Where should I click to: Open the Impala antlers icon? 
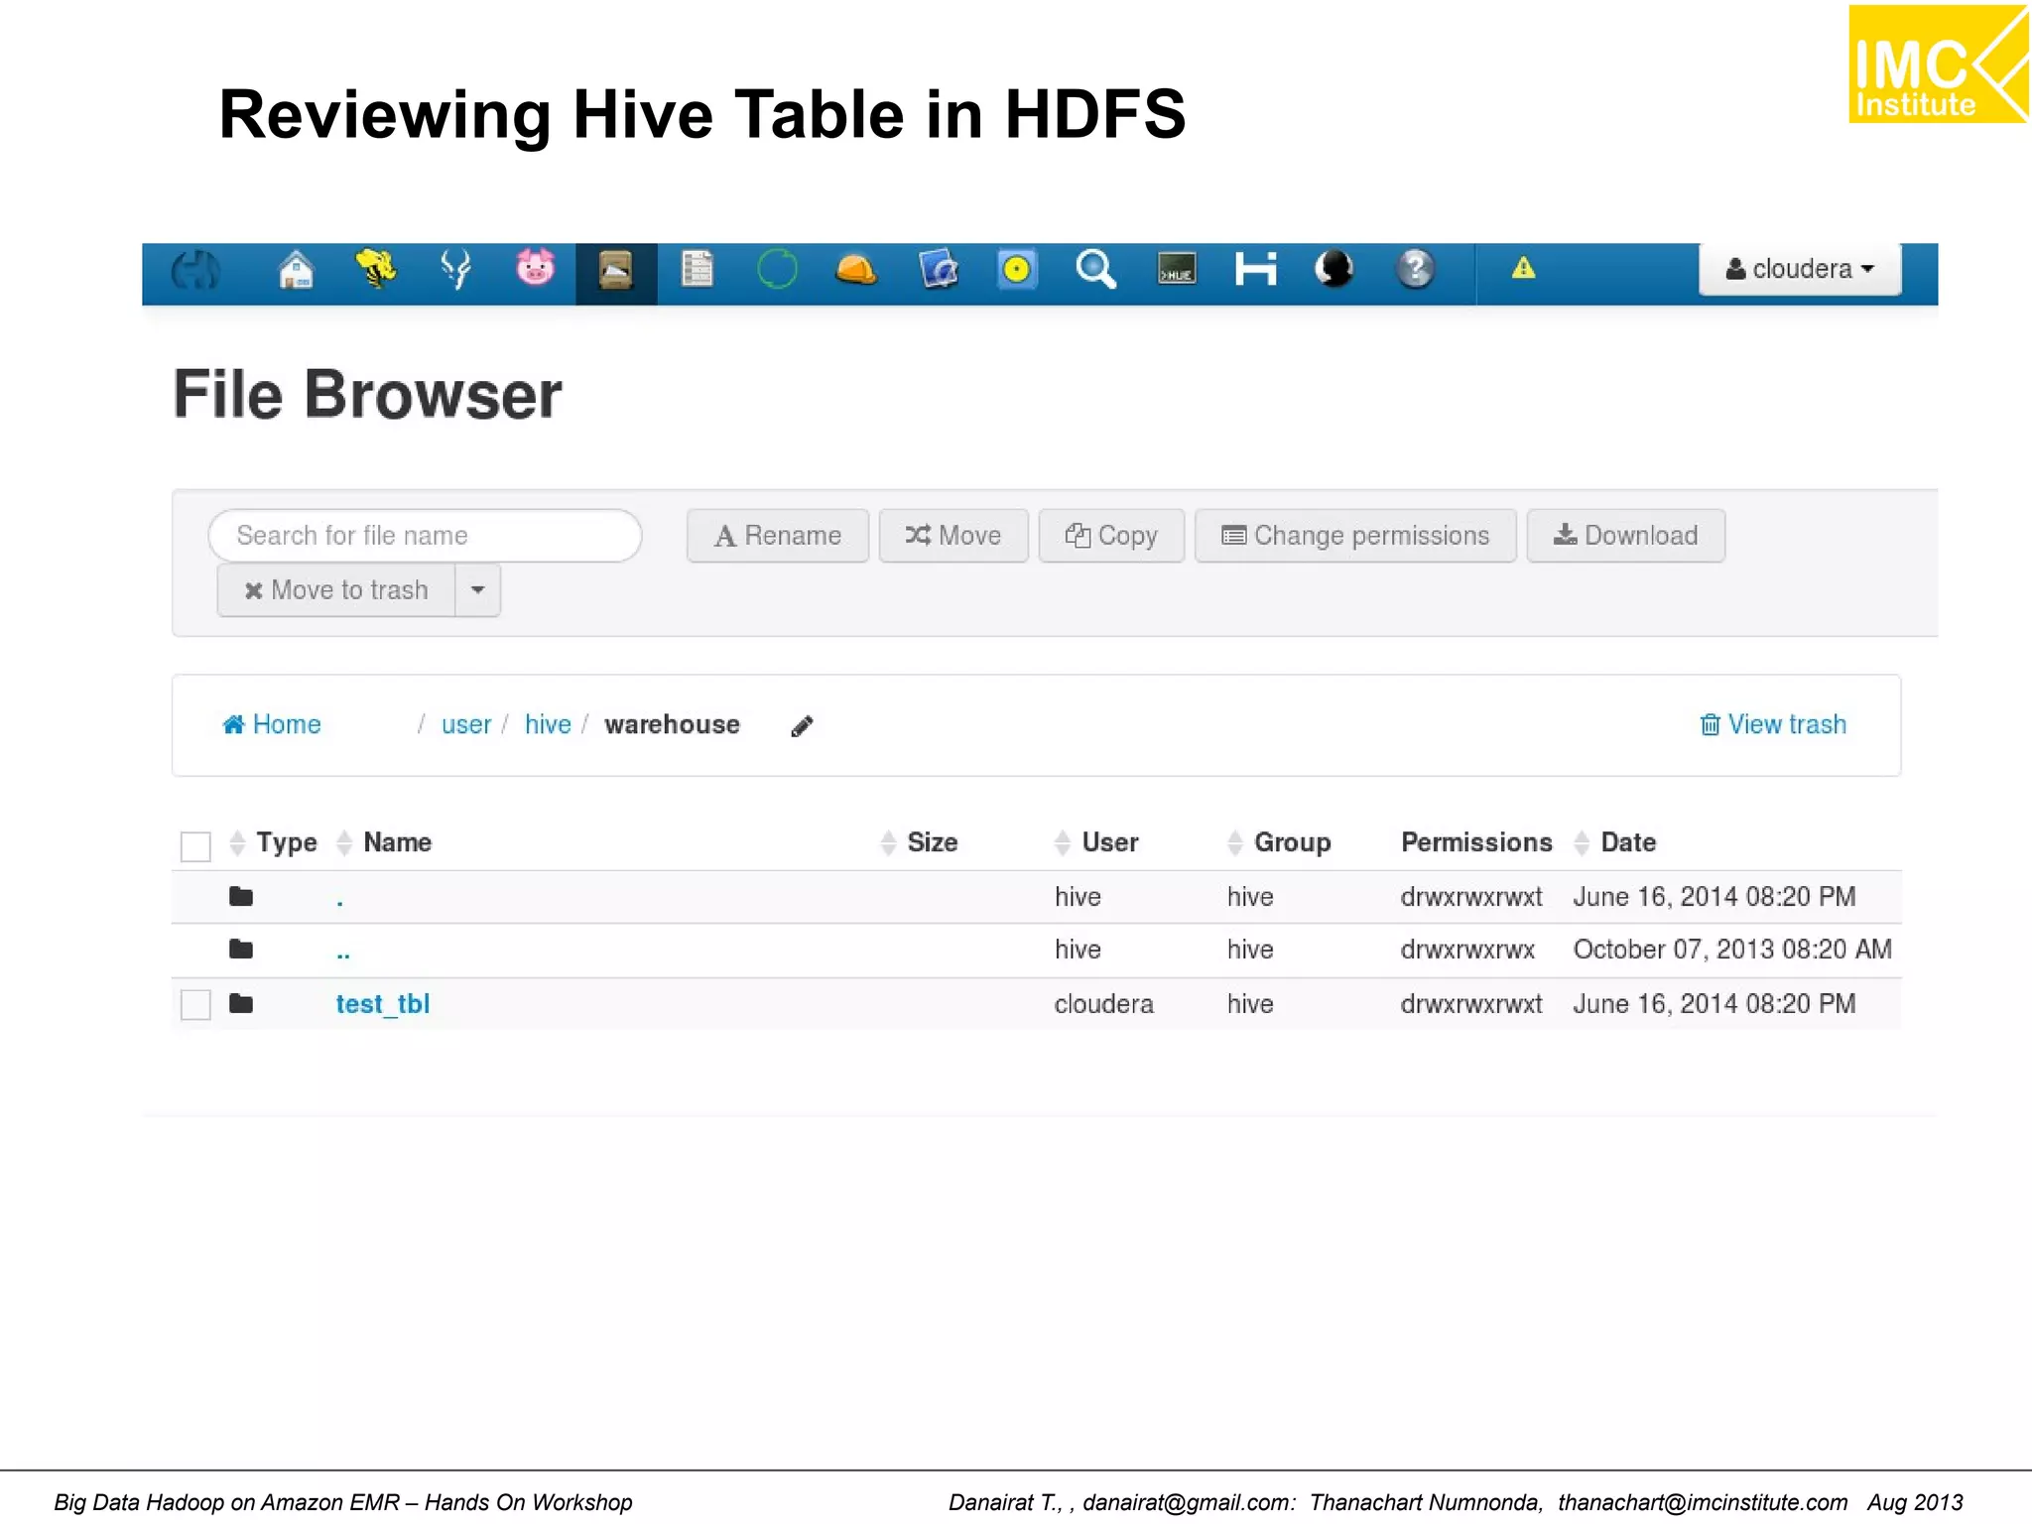coord(455,269)
